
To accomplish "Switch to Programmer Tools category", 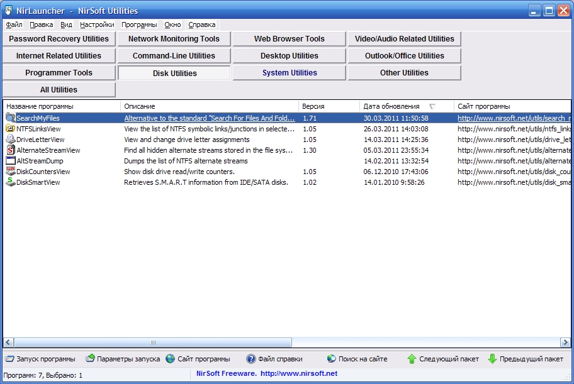I will (59, 73).
